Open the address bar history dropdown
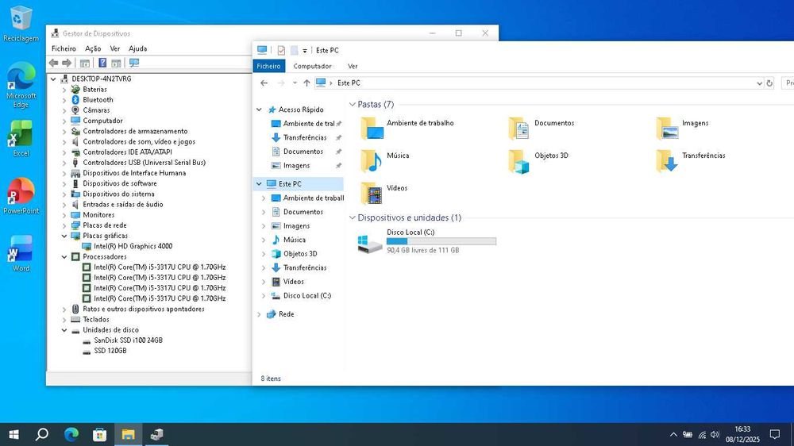Viewport: 794px width, 446px height. point(759,83)
